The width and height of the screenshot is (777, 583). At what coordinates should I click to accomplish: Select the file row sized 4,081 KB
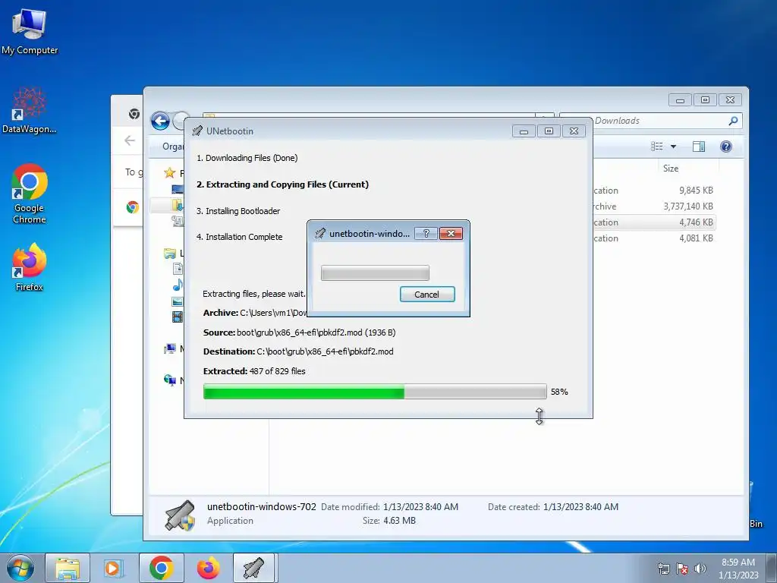click(x=654, y=238)
